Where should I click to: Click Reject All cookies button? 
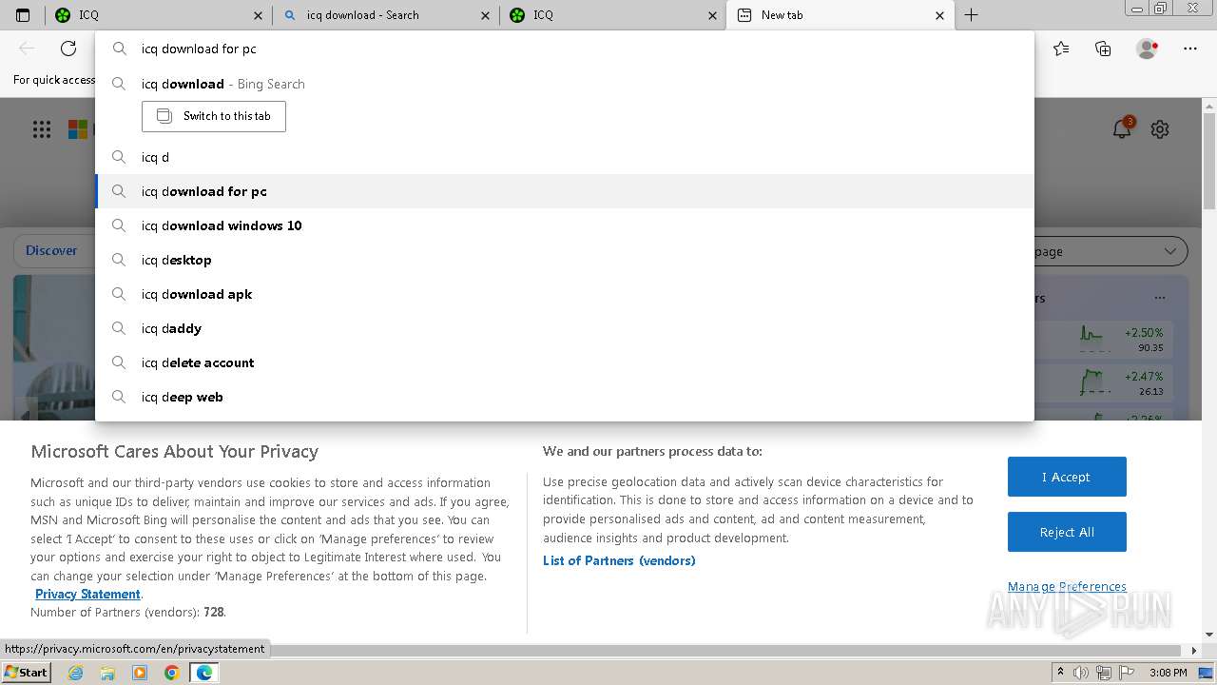coord(1067,532)
